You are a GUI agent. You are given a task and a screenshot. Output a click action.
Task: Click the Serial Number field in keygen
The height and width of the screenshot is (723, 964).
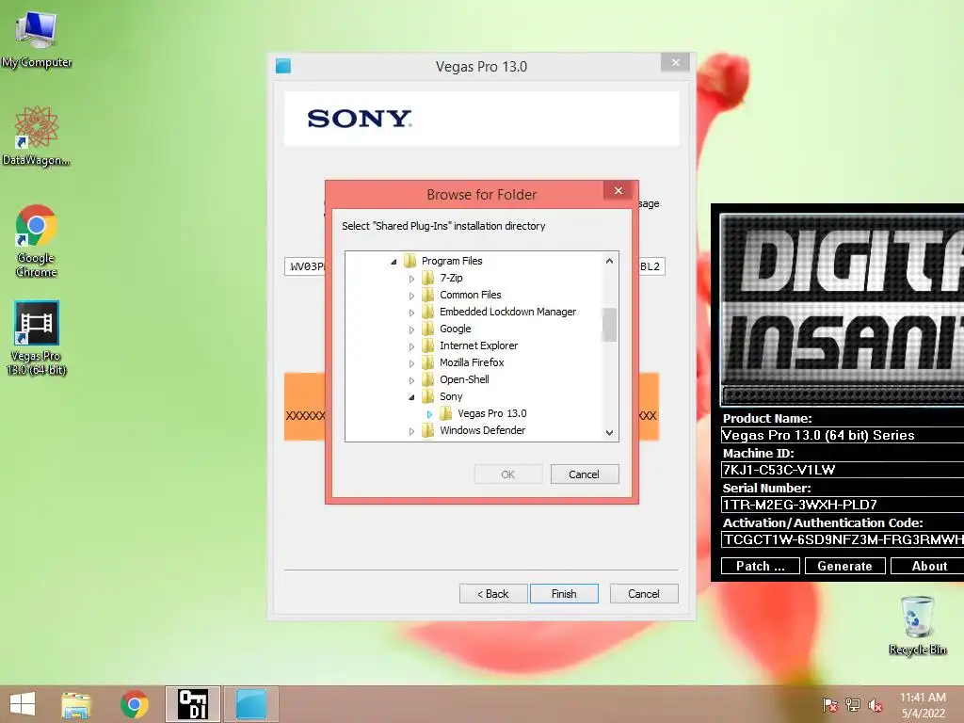tap(843, 505)
